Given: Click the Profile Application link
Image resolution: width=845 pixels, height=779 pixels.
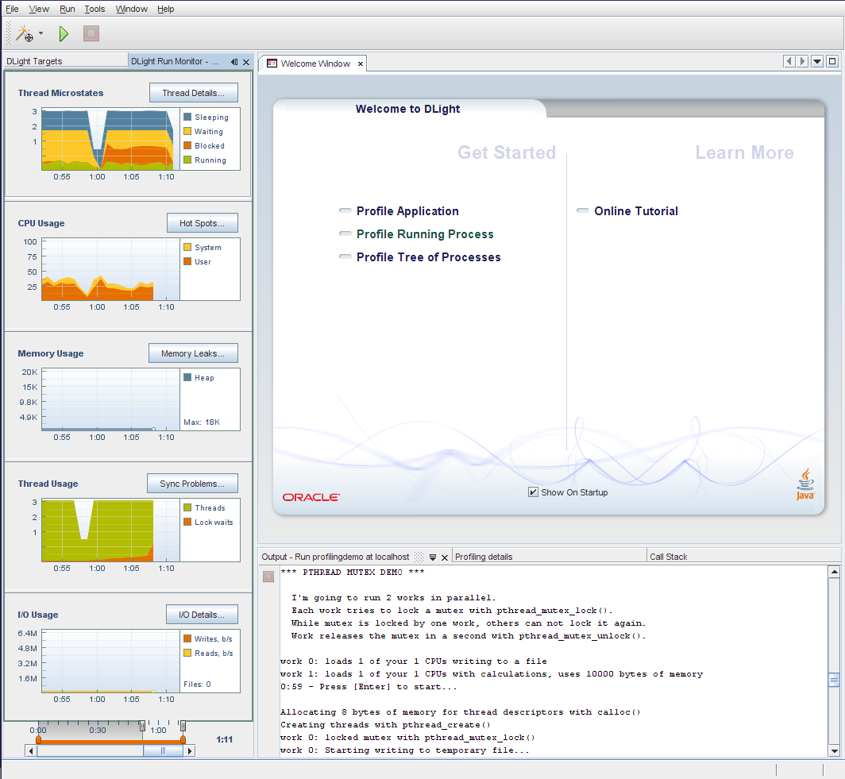Looking at the screenshot, I should coord(407,211).
